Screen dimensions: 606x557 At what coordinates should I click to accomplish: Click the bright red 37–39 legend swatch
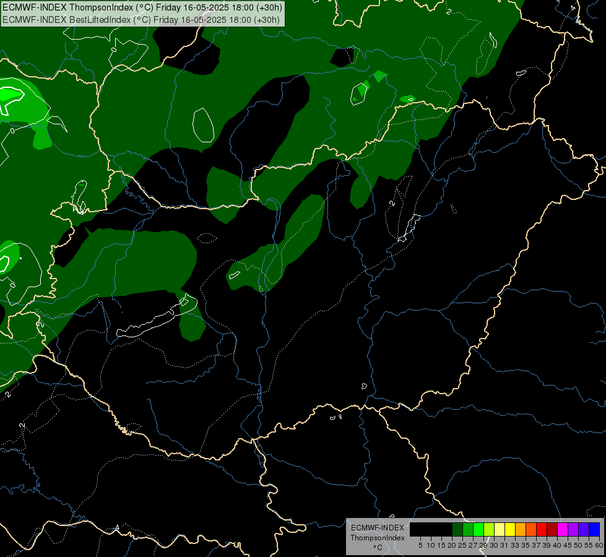click(542, 529)
